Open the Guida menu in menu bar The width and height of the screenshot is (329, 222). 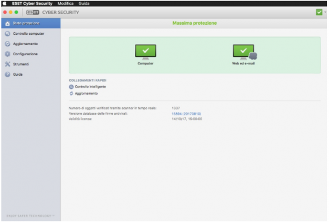click(84, 4)
